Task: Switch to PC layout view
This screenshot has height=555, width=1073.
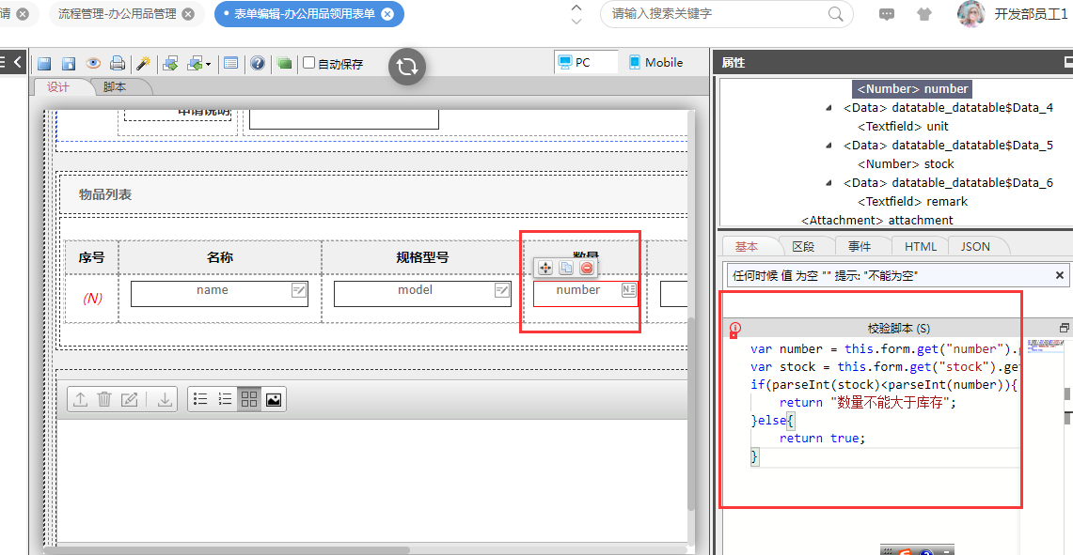Action: click(586, 62)
